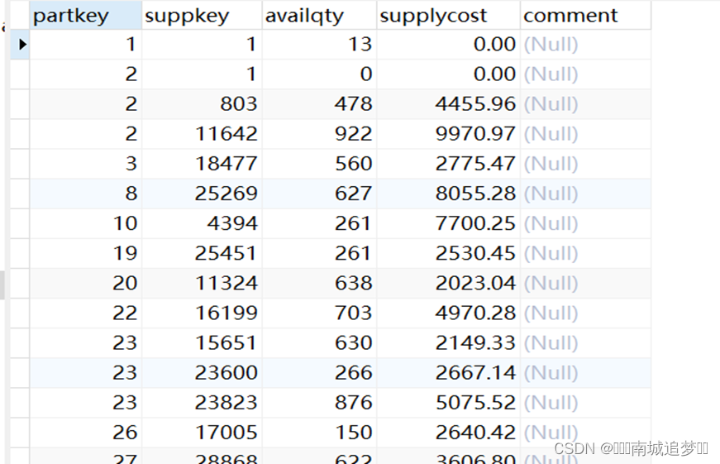This screenshot has height=464, width=720.
Task: Click the comment column header
Action: click(585, 16)
